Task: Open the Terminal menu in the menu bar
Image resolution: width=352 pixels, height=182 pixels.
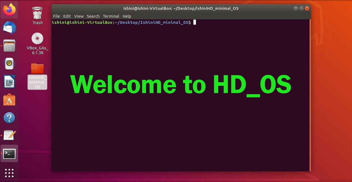Action: click(111, 16)
